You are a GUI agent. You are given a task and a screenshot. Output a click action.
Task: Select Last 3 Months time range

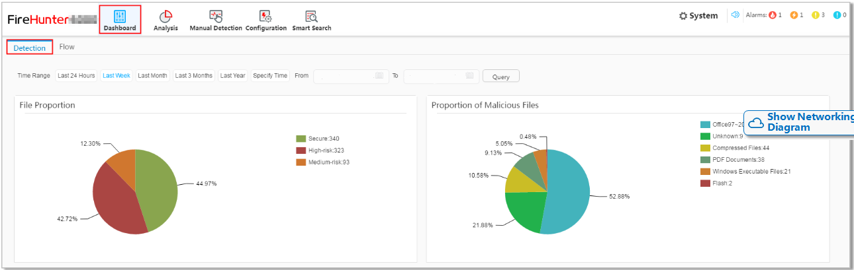coord(194,76)
